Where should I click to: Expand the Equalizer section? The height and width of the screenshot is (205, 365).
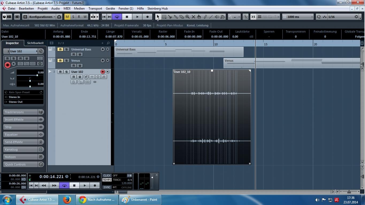coord(21,134)
